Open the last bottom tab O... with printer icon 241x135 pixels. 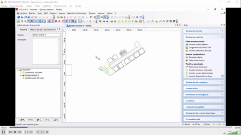pyautogui.click(x=56, y=120)
